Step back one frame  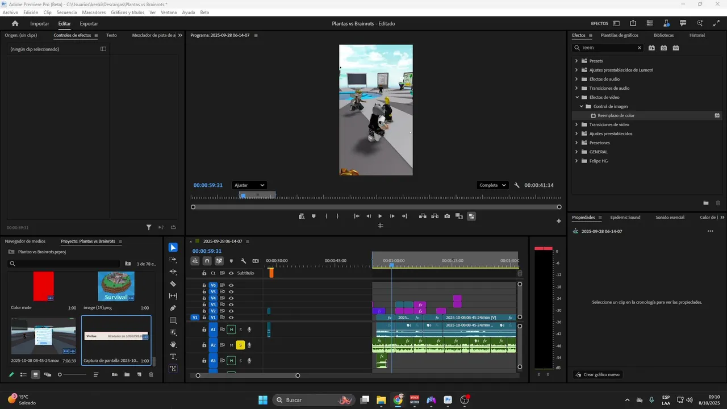click(x=368, y=216)
